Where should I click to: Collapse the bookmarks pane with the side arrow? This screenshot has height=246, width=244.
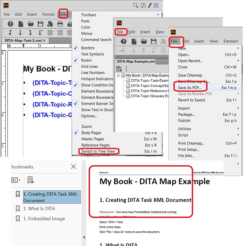pos(84,237)
